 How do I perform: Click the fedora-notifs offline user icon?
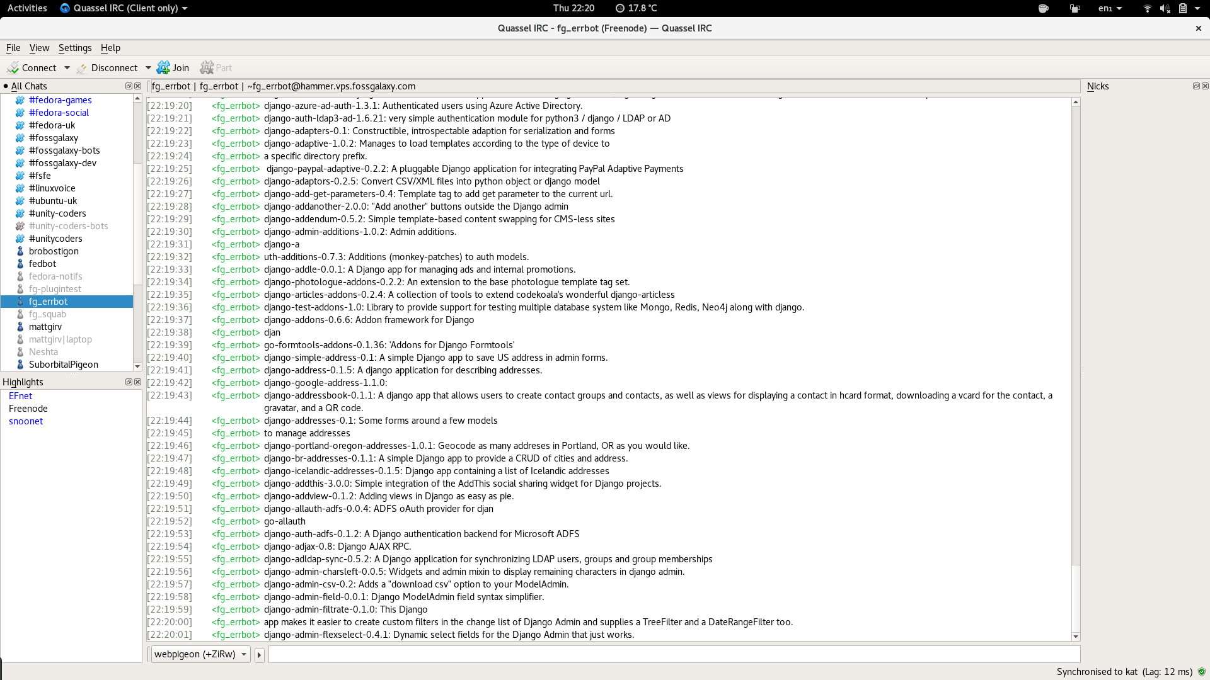pos(20,276)
